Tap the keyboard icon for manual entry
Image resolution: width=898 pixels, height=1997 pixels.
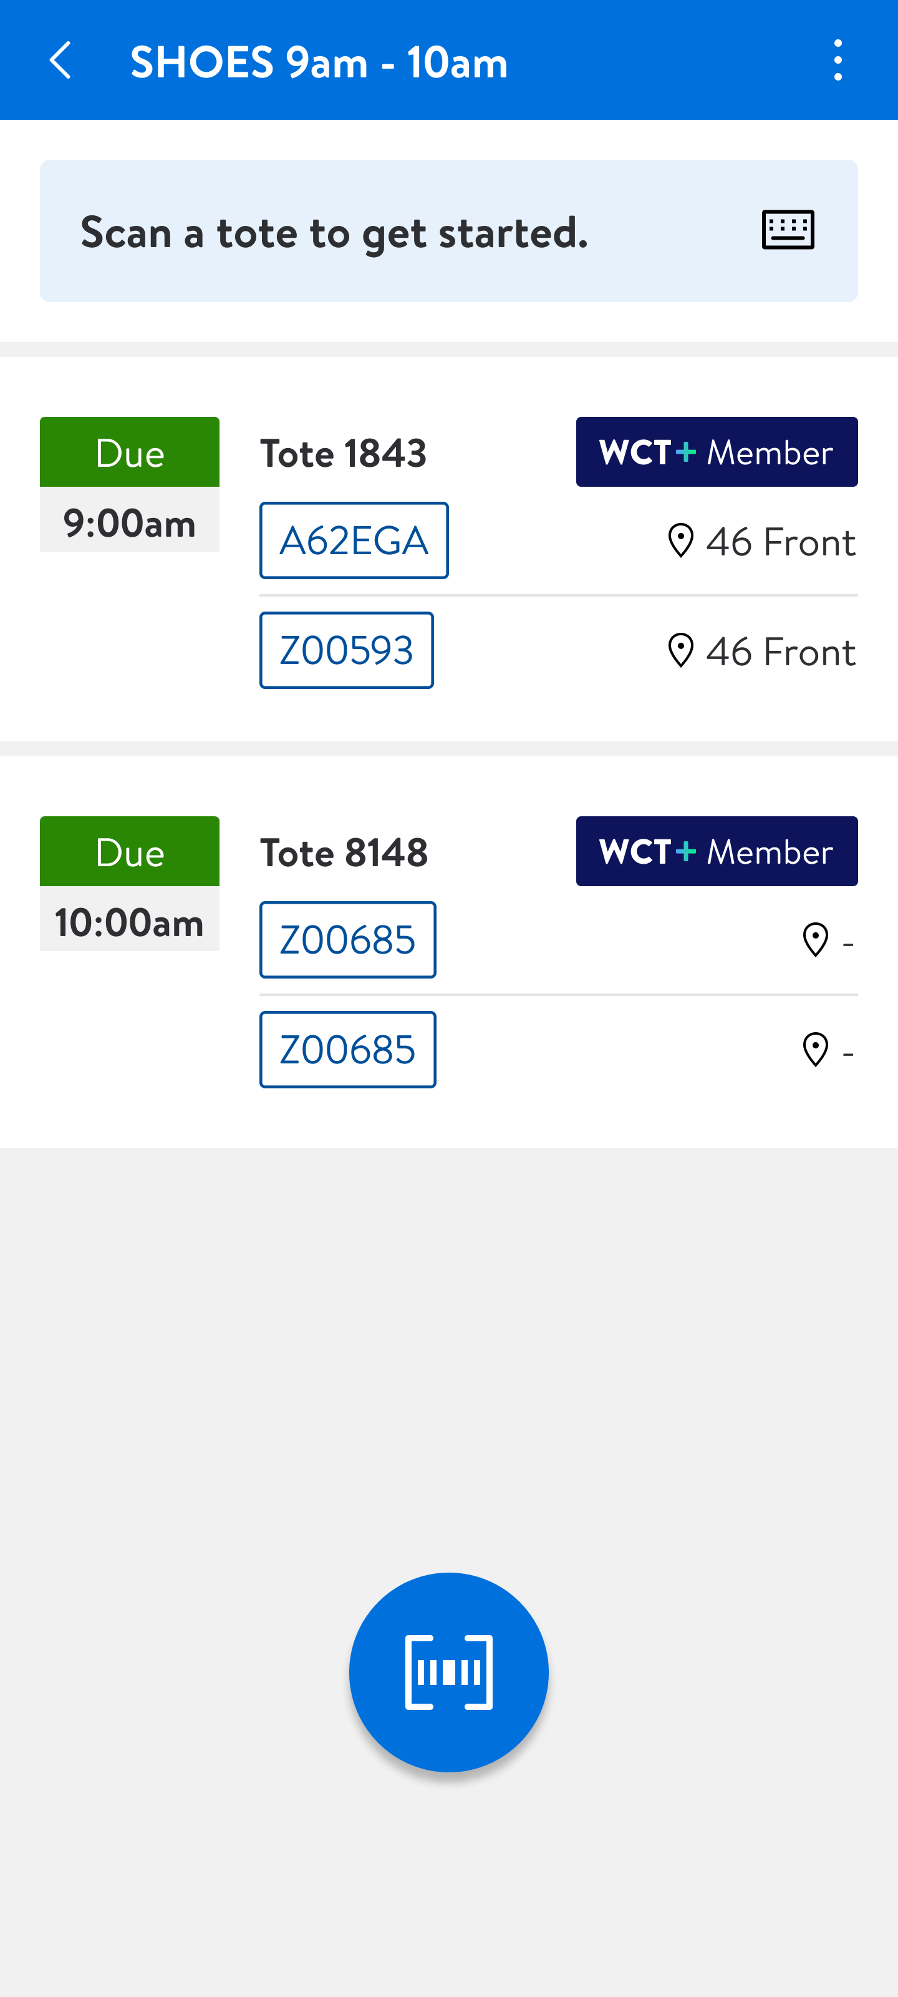787,230
